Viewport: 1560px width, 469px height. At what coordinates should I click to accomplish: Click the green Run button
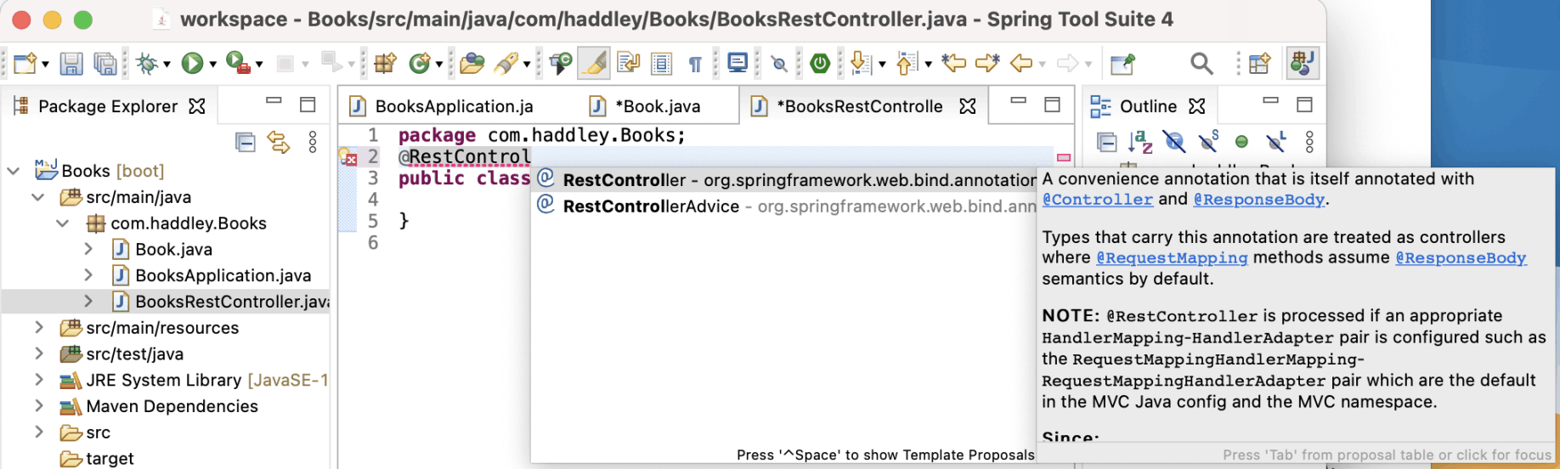pyautogui.click(x=192, y=63)
